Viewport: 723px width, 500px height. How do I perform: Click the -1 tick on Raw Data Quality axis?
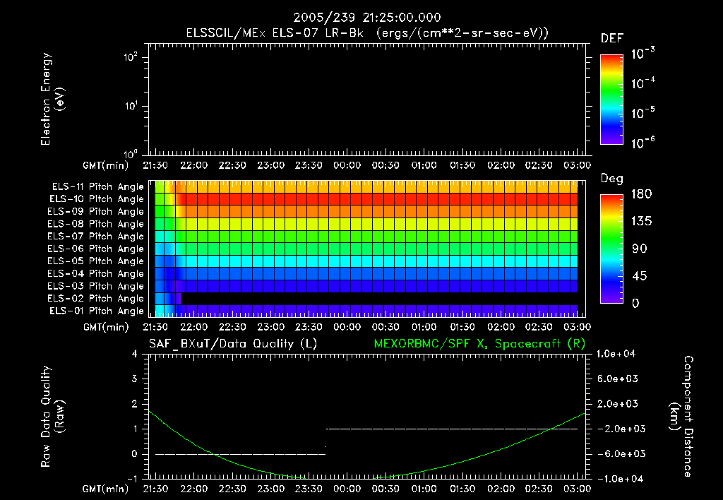132,479
